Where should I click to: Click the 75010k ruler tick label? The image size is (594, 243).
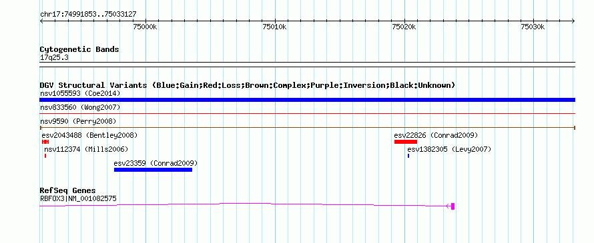pos(275,27)
